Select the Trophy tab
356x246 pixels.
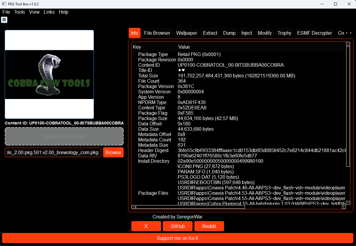click(x=284, y=33)
